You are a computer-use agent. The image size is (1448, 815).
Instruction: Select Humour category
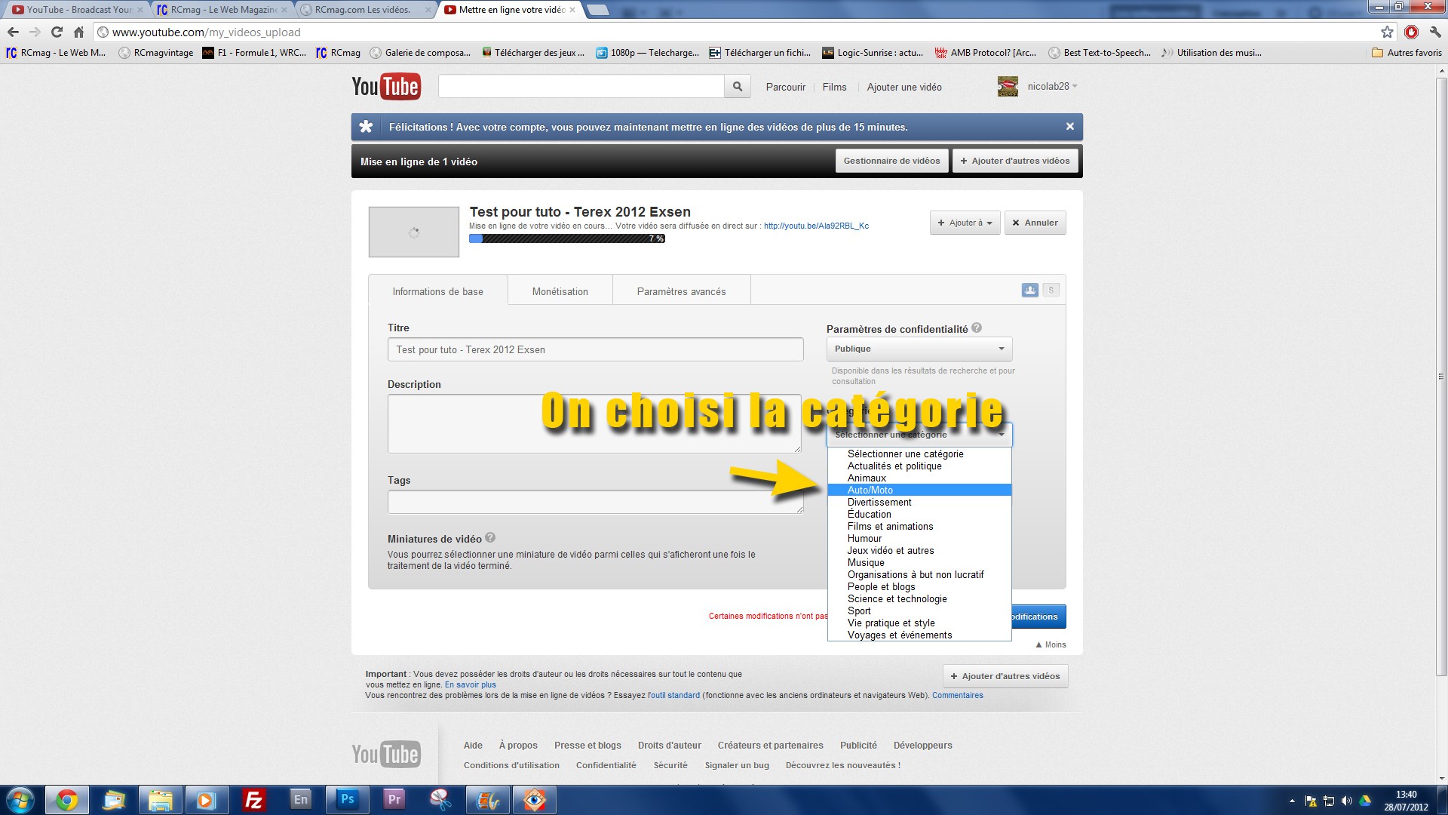919,538
